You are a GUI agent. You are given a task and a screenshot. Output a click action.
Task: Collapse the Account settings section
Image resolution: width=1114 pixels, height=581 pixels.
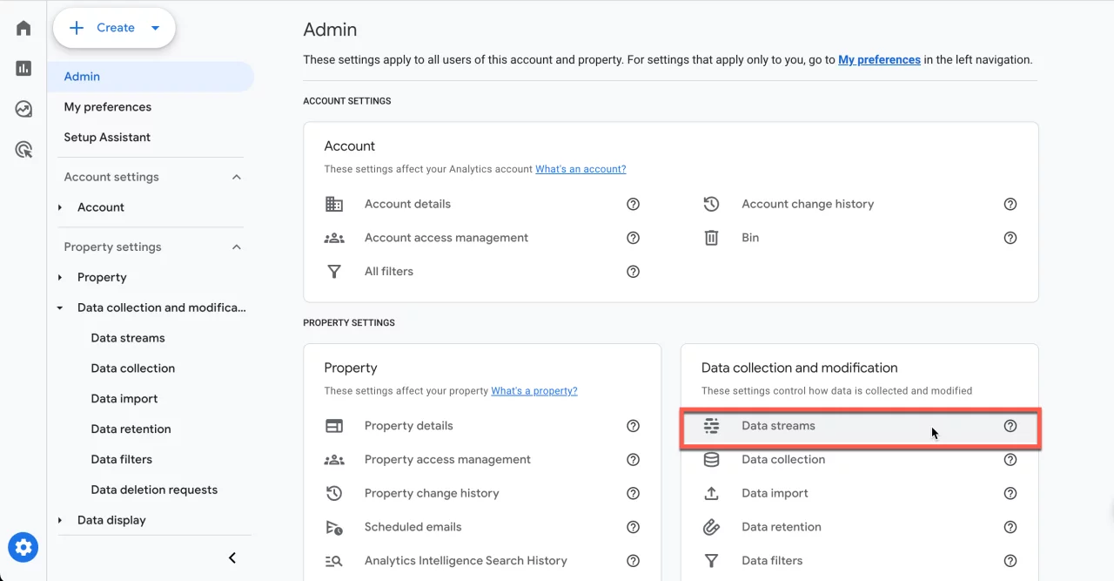pos(237,177)
